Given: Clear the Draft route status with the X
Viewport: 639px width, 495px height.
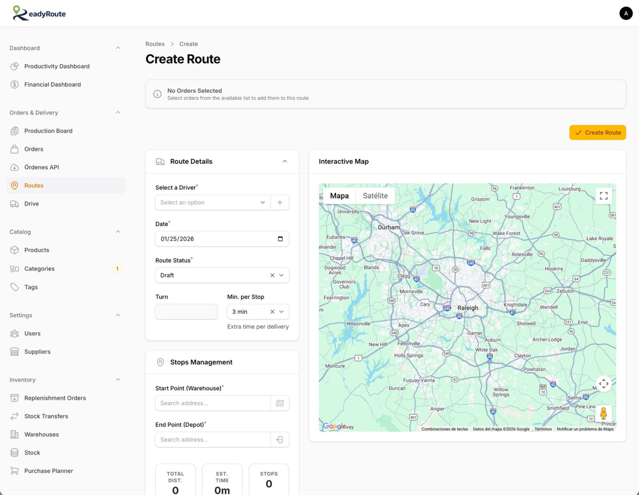Looking at the screenshot, I should point(272,275).
